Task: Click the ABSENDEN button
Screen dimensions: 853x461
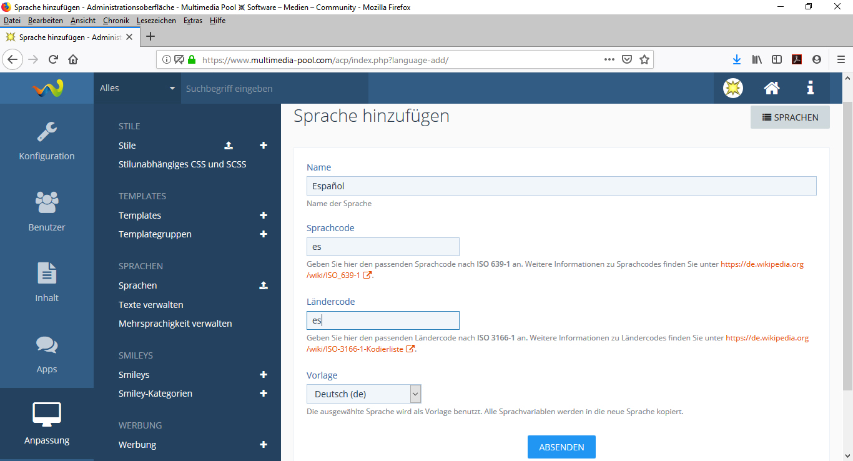Action: point(561,447)
